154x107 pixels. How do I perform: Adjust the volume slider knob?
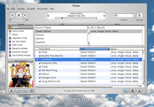coord(24,20)
